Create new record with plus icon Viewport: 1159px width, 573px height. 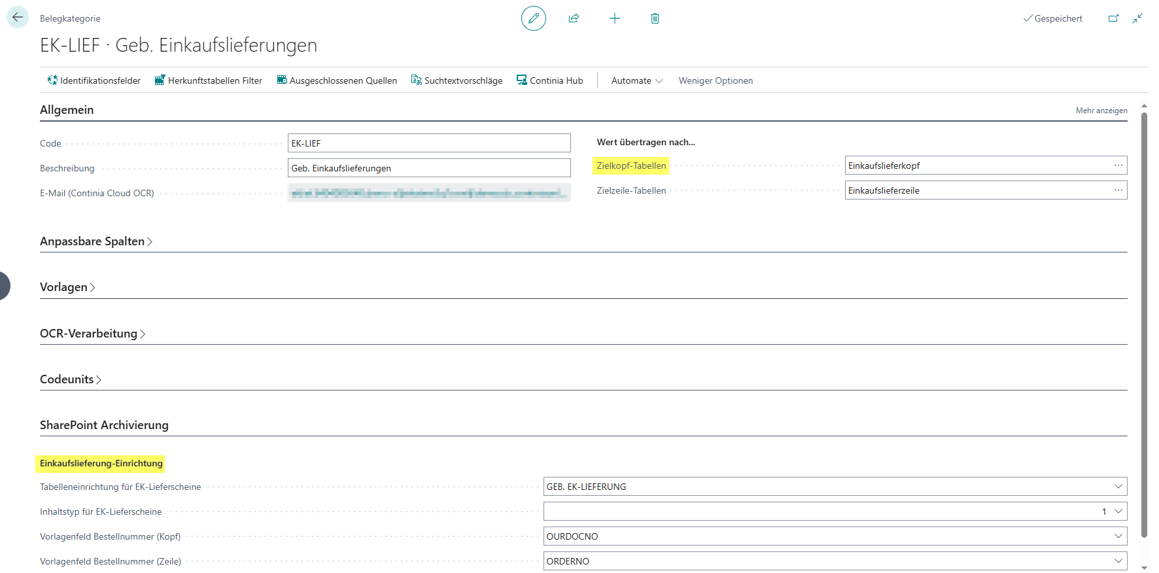point(615,18)
